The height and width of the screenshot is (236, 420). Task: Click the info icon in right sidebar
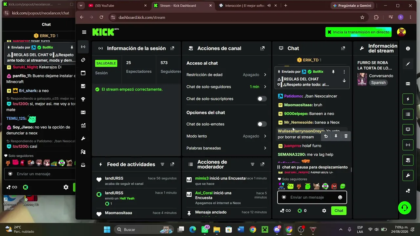click(408, 49)
